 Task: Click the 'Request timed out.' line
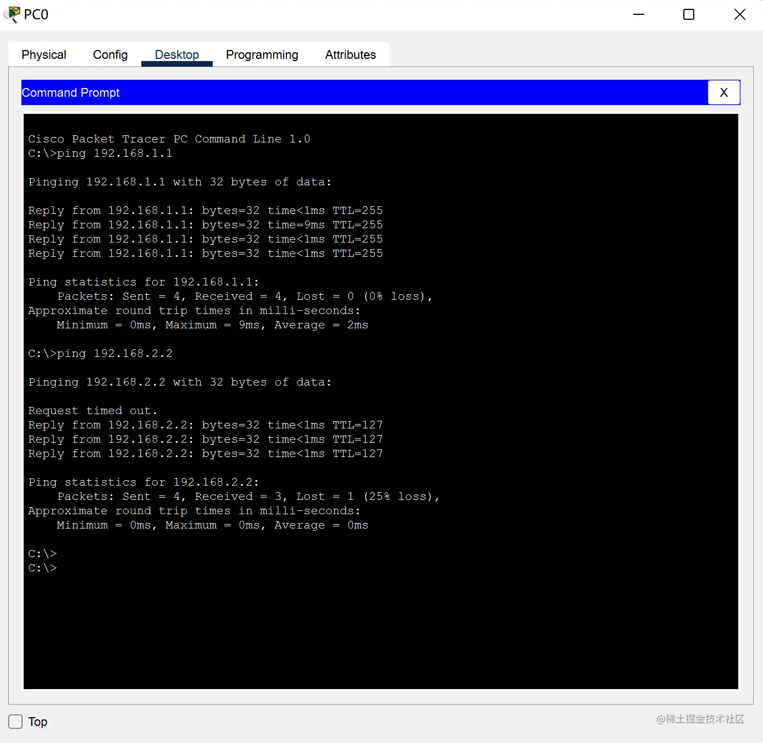click(93, 411)
